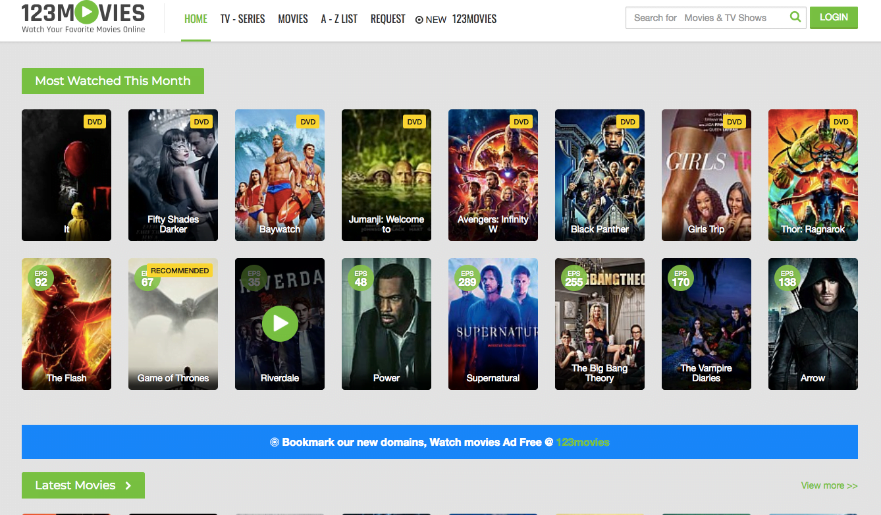The height and width of the screenshot is (515, 881).
Task: Click the 'Supernatural' title text
Action: coord(493,378)
